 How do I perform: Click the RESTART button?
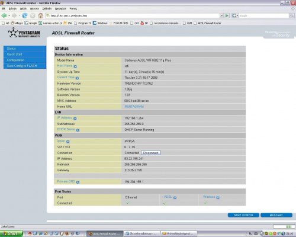[x=276, y=215]
